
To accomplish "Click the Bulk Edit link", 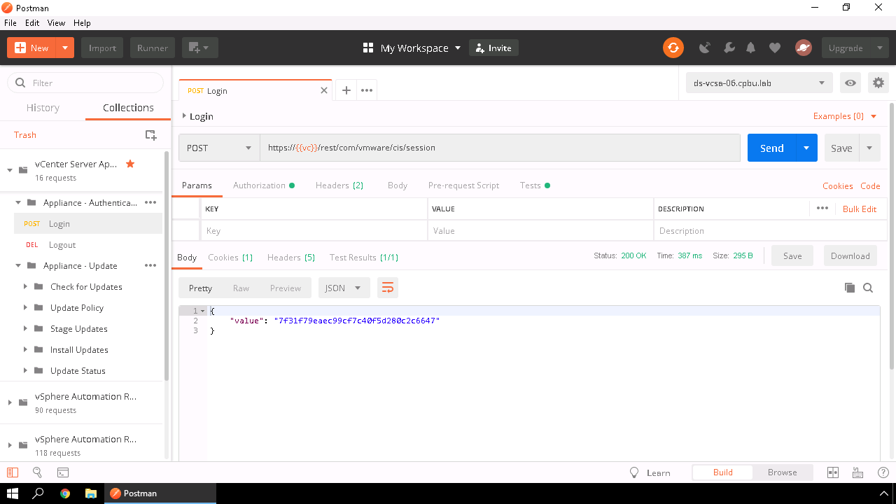I will [x=860, y=209].
